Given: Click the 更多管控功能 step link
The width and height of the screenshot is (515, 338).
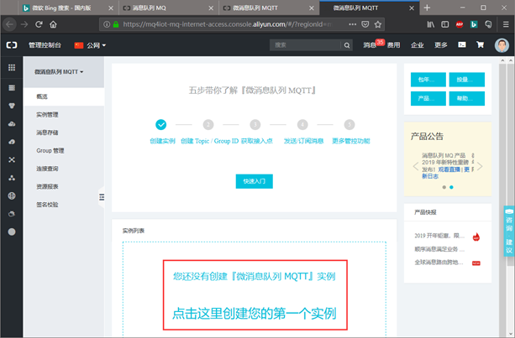Looking at the screenshot, I should pyautogui.click(x=351, y=141).
